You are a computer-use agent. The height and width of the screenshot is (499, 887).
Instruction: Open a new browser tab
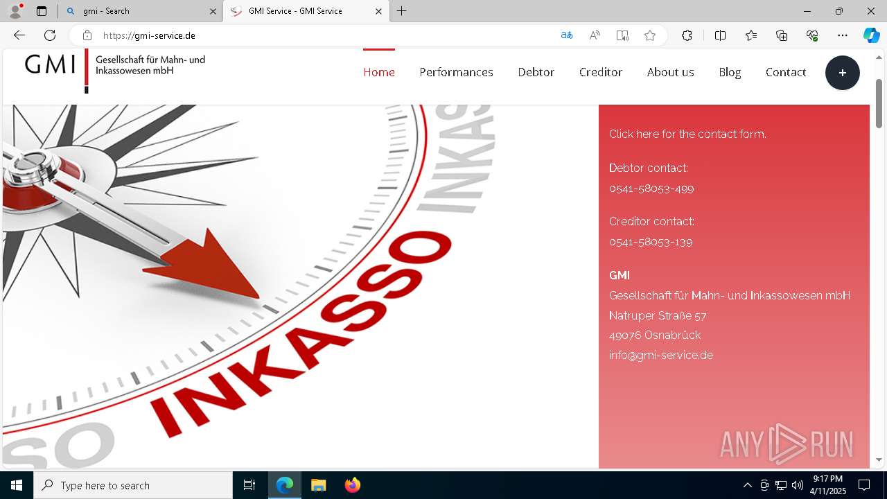coord(402,11)
